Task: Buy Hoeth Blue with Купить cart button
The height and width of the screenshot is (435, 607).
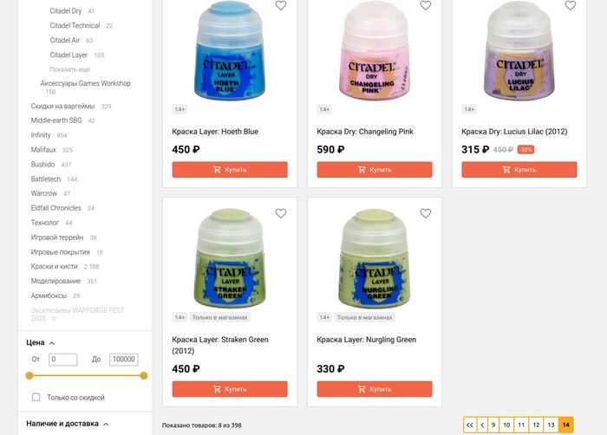Action: [x=230, y=170]
